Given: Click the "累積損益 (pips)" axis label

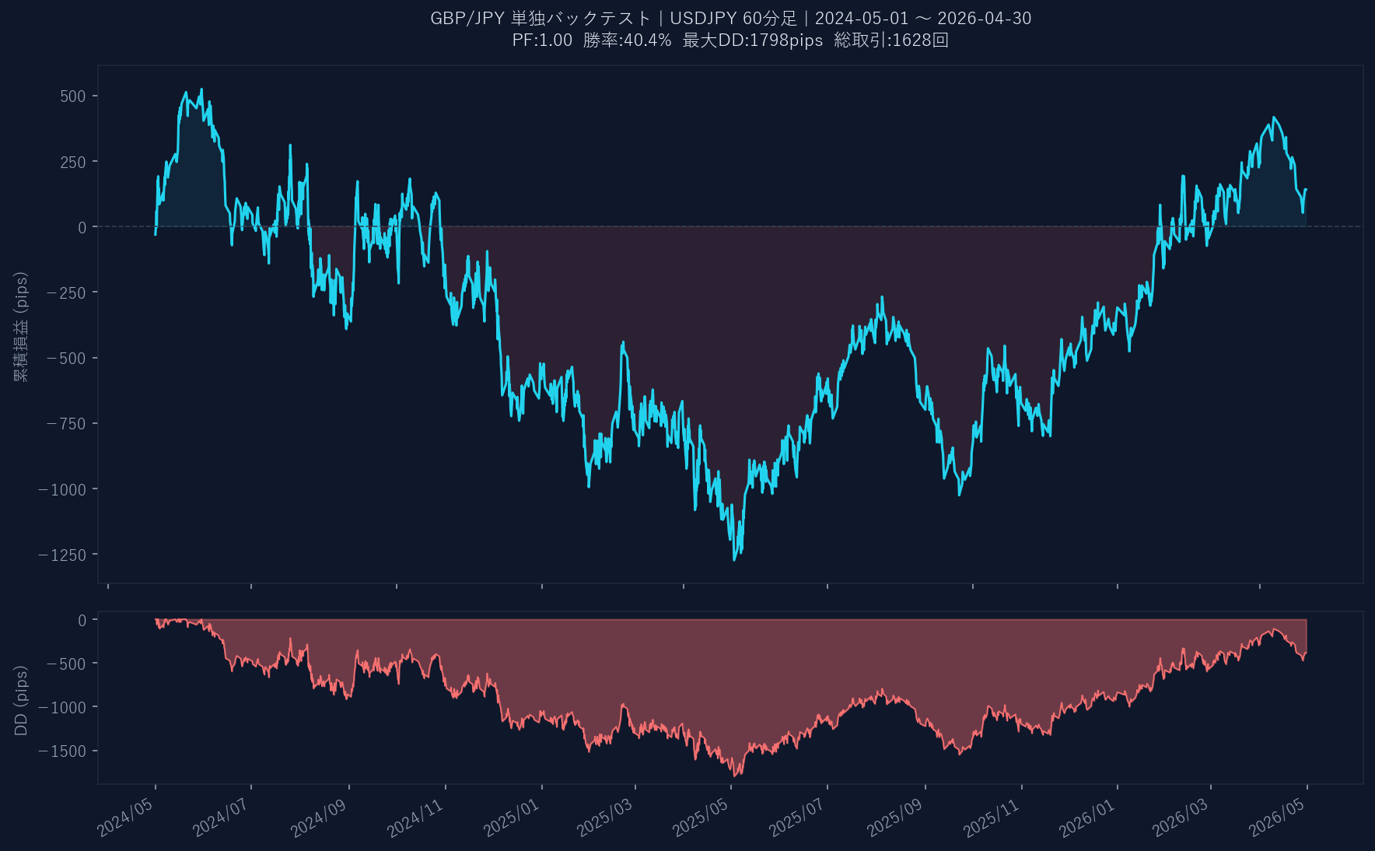Looking at the screenshot, I should (21, 327).
